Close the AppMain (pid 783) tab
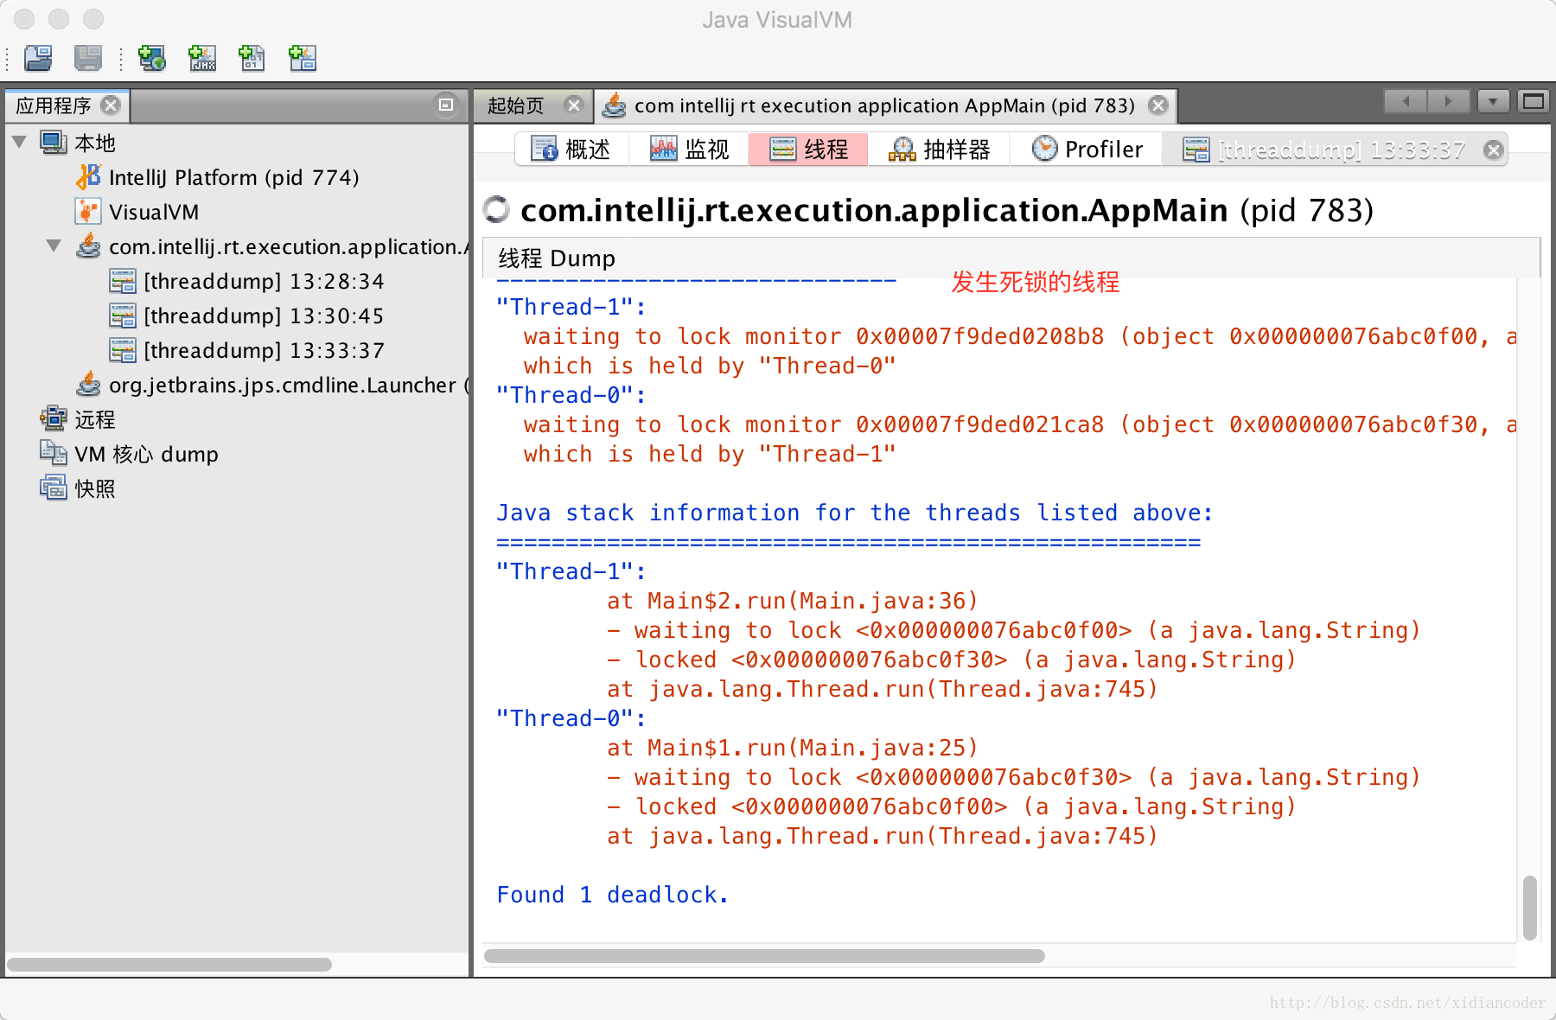This screenshot has width=1556, height=1020. coord(1158,105)
